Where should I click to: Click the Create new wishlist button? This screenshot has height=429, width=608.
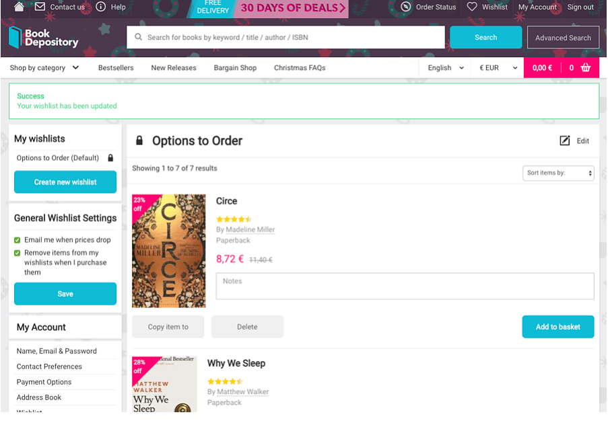[x=65, y=182]
